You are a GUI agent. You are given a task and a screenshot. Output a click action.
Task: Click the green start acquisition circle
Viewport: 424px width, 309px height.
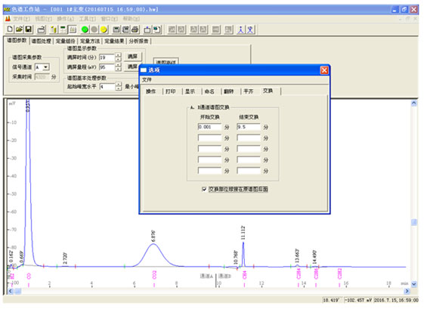coord(85,29)
